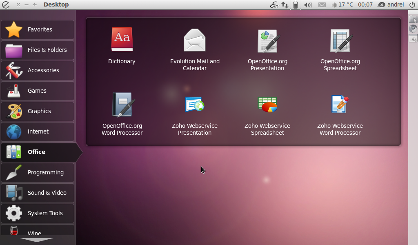Select the Wine category
The image size is (418, 245).
point(38,230)
